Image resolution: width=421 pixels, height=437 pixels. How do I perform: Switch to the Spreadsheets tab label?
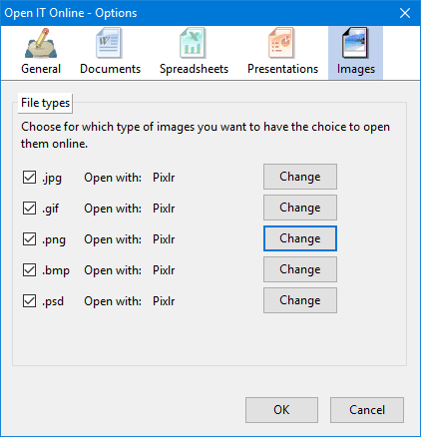coord(194,69)
